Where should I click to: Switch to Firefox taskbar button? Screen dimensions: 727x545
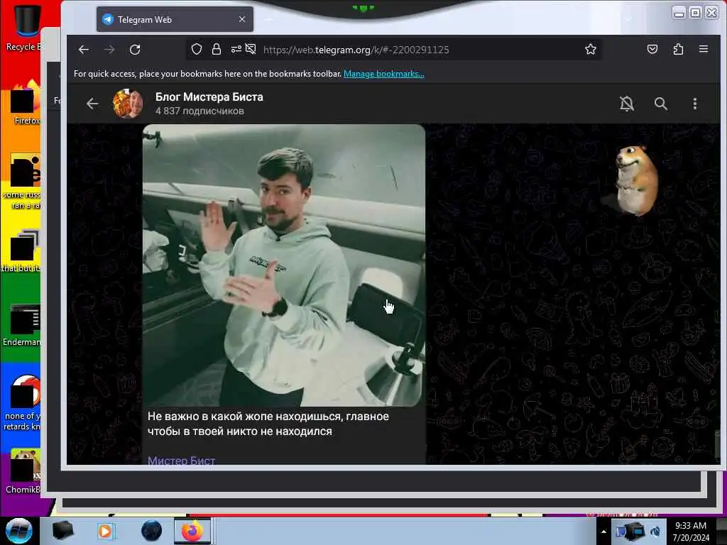coord(192,531)
